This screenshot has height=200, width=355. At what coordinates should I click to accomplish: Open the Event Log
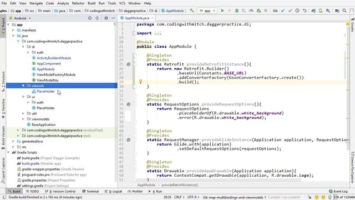[338, 191]
